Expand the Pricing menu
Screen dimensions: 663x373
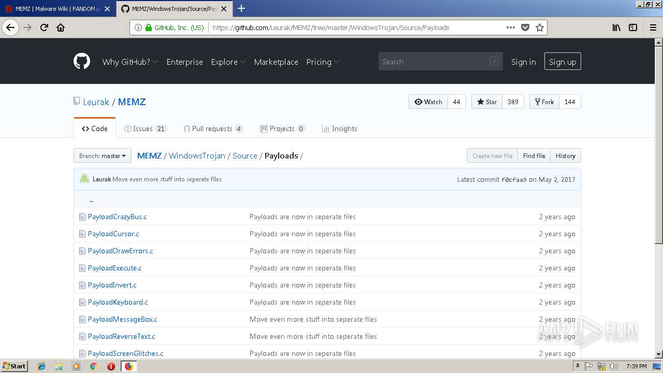(x=323, y=62)
